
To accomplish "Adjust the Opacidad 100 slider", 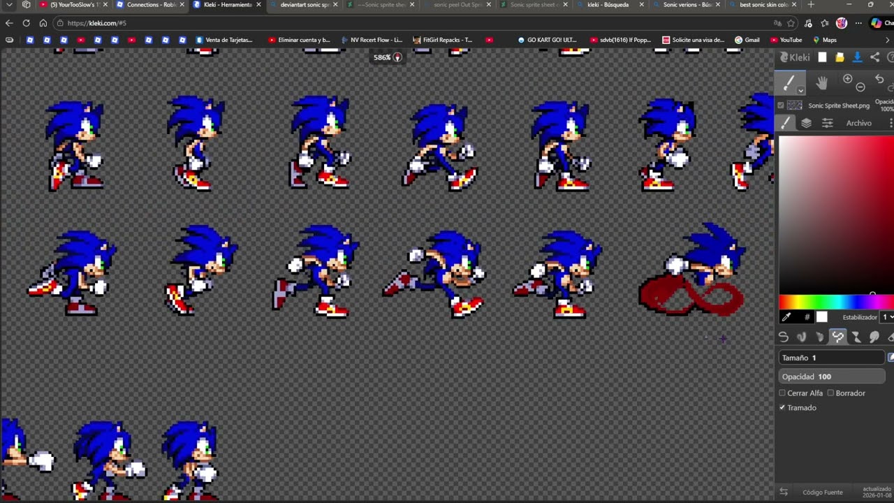I will pos(832,377).
